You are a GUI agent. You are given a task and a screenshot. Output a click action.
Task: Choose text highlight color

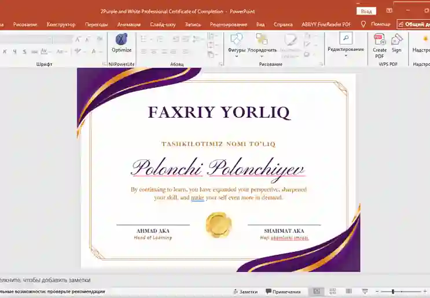pyautogui.click(x=80, y=51)
